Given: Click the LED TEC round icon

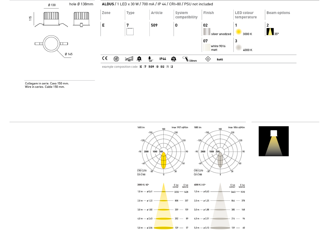Looking at the screenshot, I should pos(116,59).
